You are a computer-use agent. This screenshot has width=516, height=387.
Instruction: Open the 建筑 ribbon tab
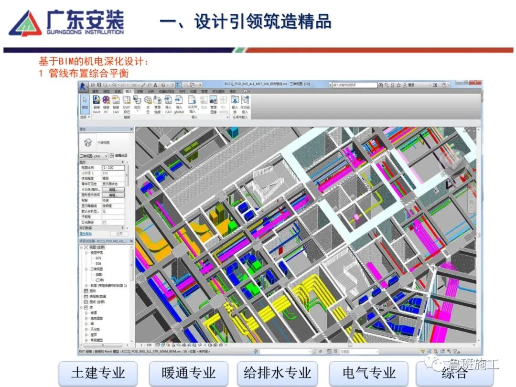(95, 91)
